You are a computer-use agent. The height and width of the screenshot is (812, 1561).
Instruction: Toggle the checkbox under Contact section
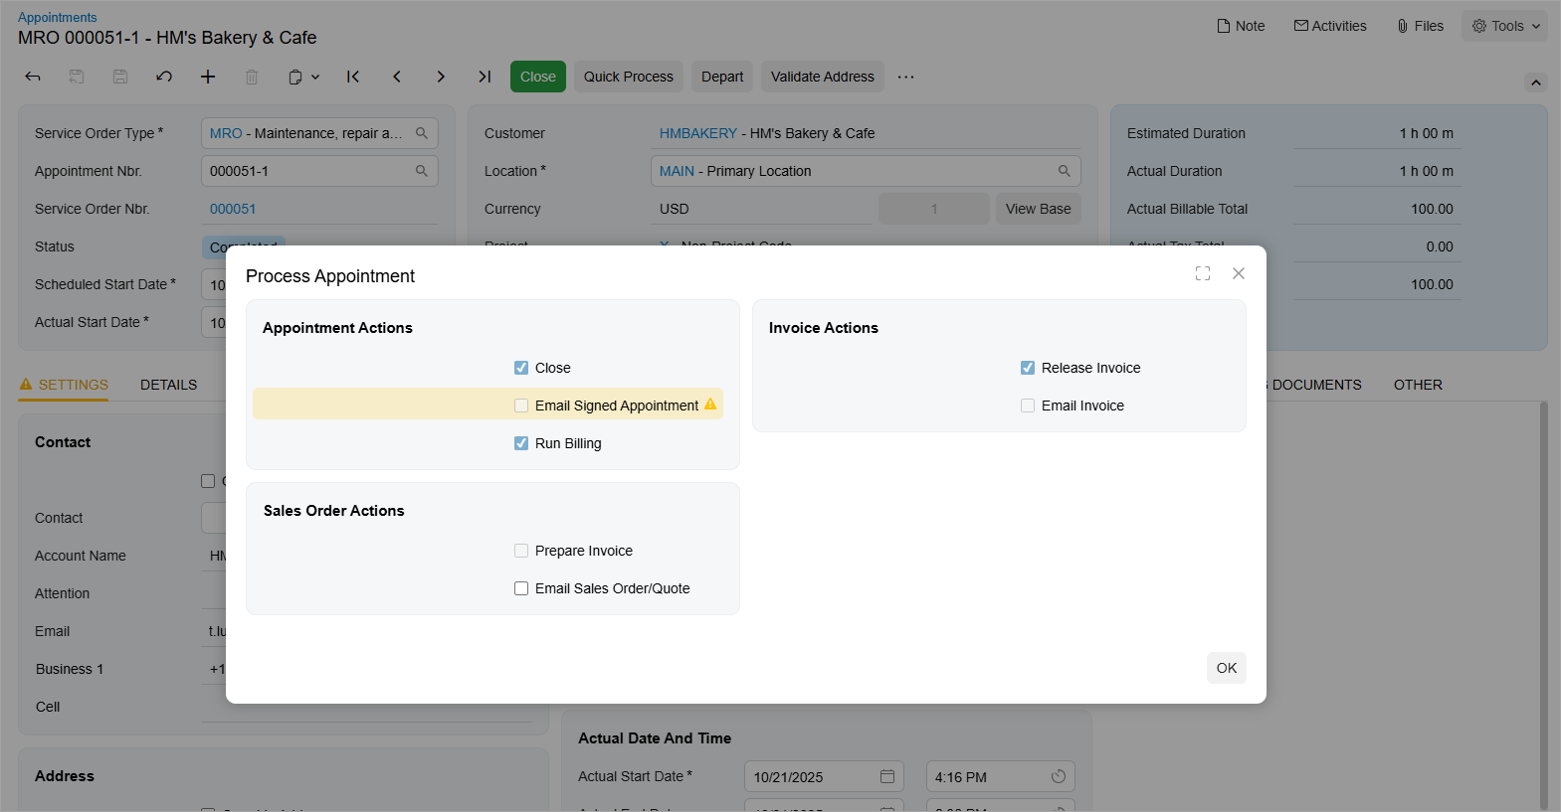[208, 481]
